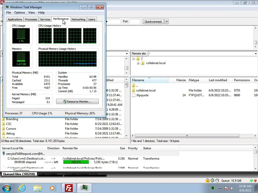Viewport: 258px width, 193px height.
Task: Click the debug folder icon in the local list
Action: coord(4,133)
